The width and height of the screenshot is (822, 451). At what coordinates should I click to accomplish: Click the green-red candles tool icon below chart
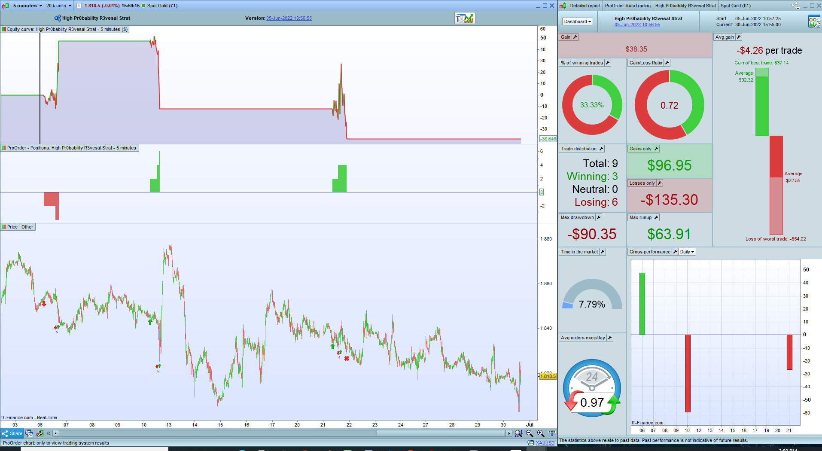click(x=40, y=433)
